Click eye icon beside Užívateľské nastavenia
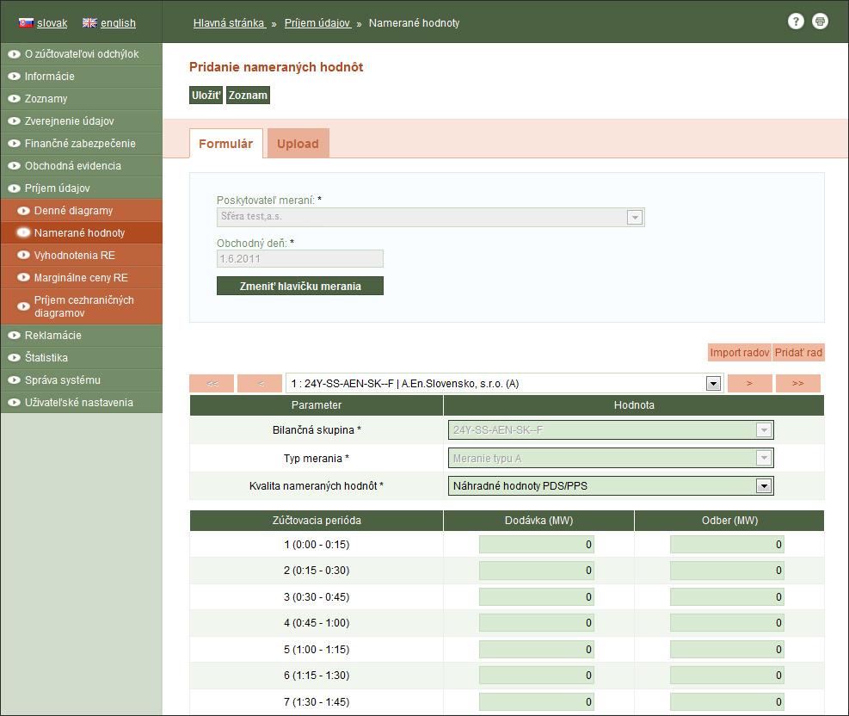Viewport: 849px width, 716px height. 14,403
